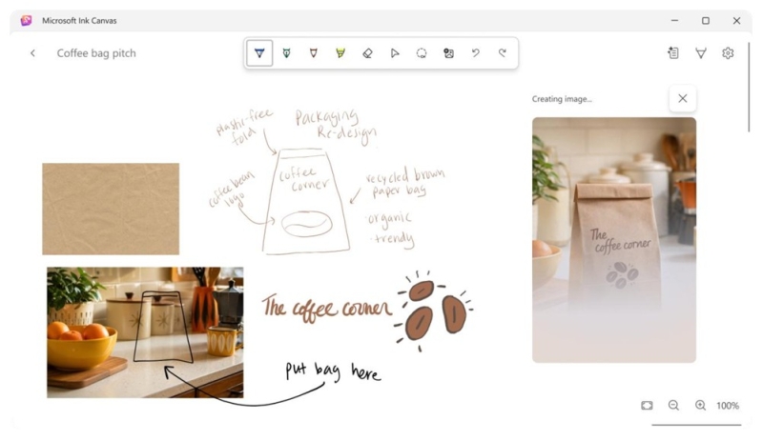Choose the Eraser tool
Image resolution: width=763 pixels, height=441 pixels.
click(367, 53)
